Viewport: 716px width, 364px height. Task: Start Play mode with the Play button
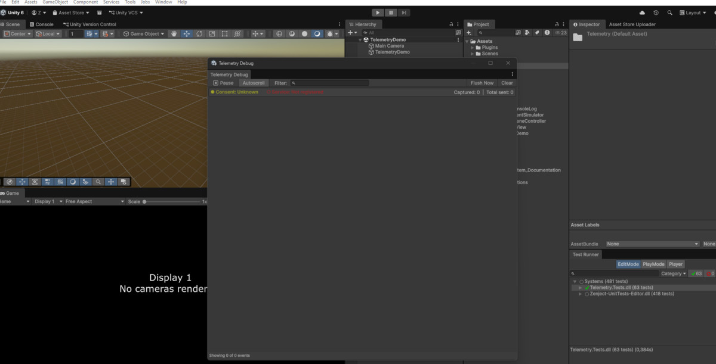coord(378,13)
